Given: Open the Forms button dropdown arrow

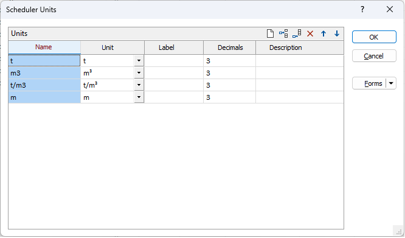Looking at the screenshot, I should pos(391,83).
